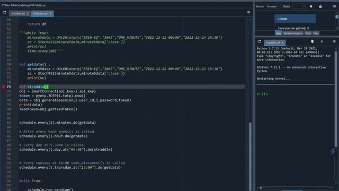Screen dimensions: 339x191
Task: Click the console interrupt kernel square
Action: [322, 41]
